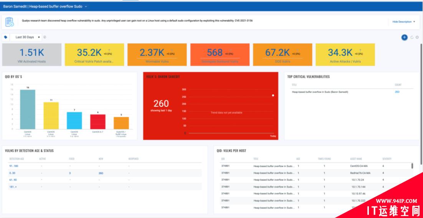Click the TOP CRITICAL VULNERABILITIES widget title
This screenshot has width=423, height=218.
tap(308, 77)
